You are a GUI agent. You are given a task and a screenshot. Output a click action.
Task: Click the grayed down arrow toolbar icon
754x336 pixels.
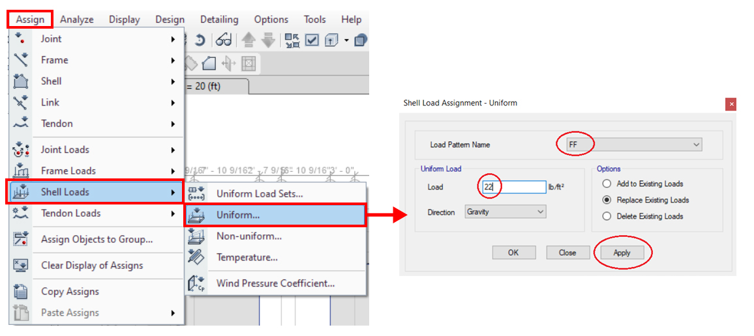click(268, 40)
